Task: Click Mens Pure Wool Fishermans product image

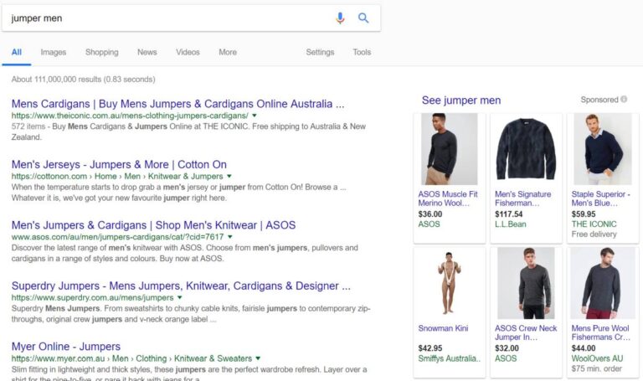Action: pos(603,283)
